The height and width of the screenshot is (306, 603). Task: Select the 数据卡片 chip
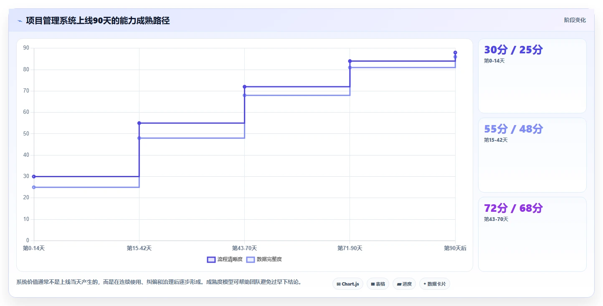tap(434, 284)
